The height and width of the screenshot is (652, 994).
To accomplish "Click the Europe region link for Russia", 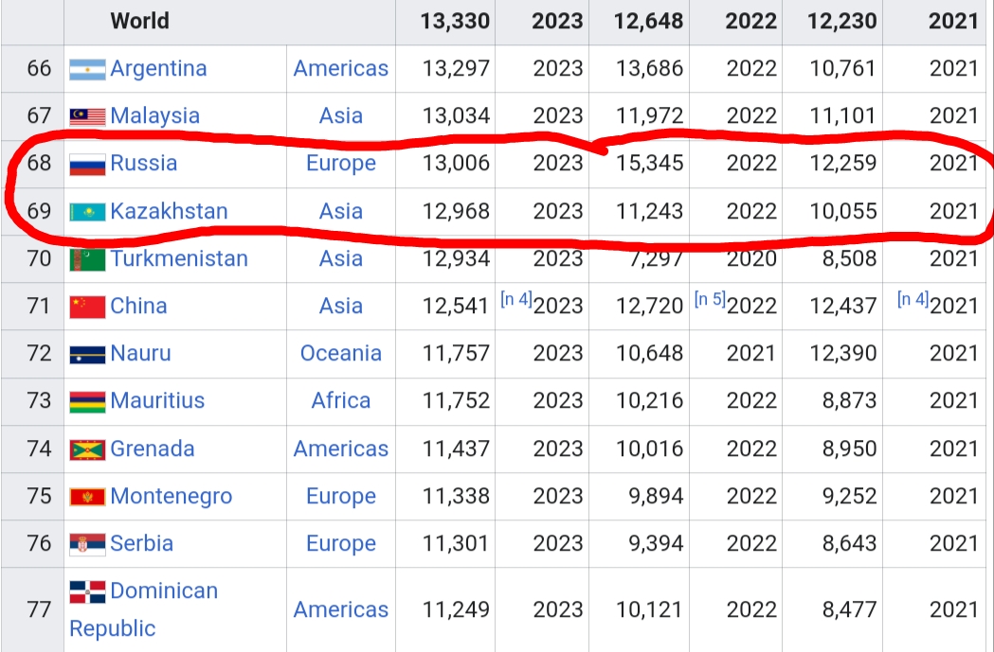I will pyautogui.click(x=341, y=163).
